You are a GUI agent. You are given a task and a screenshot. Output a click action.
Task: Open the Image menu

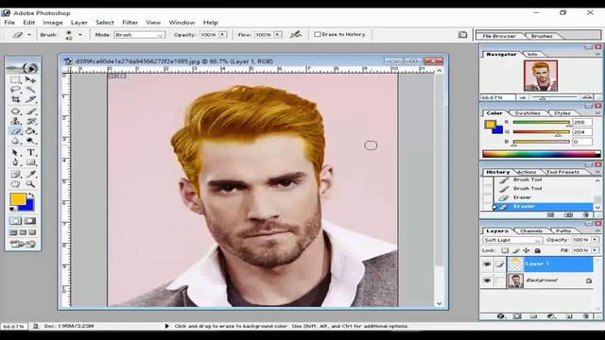53,23
